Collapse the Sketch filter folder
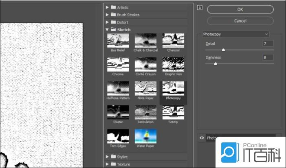The width and height of the screenshot is (286, 168). tap(107, 30)
